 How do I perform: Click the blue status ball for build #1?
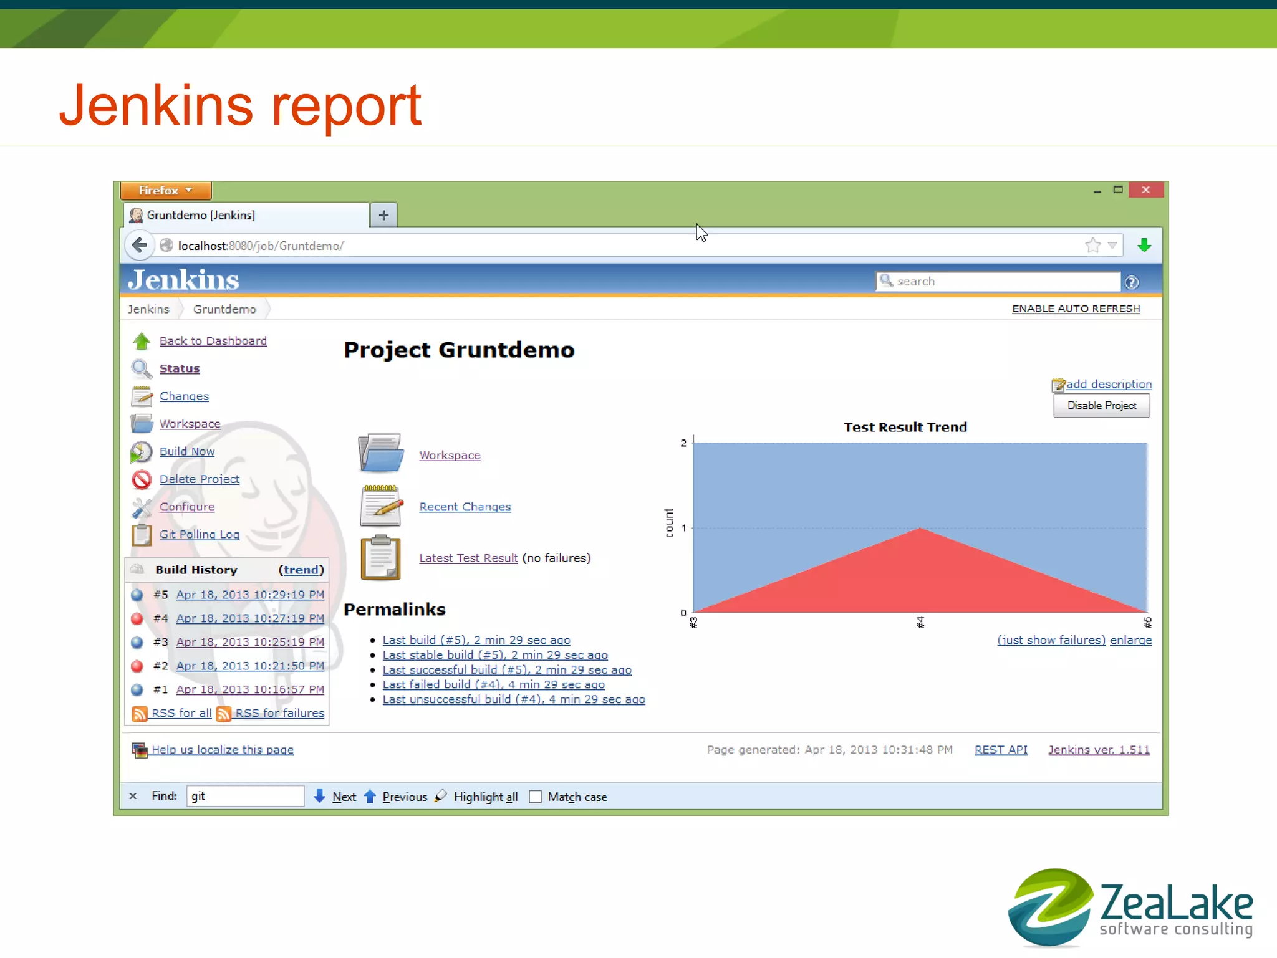[x=137, y=689]
